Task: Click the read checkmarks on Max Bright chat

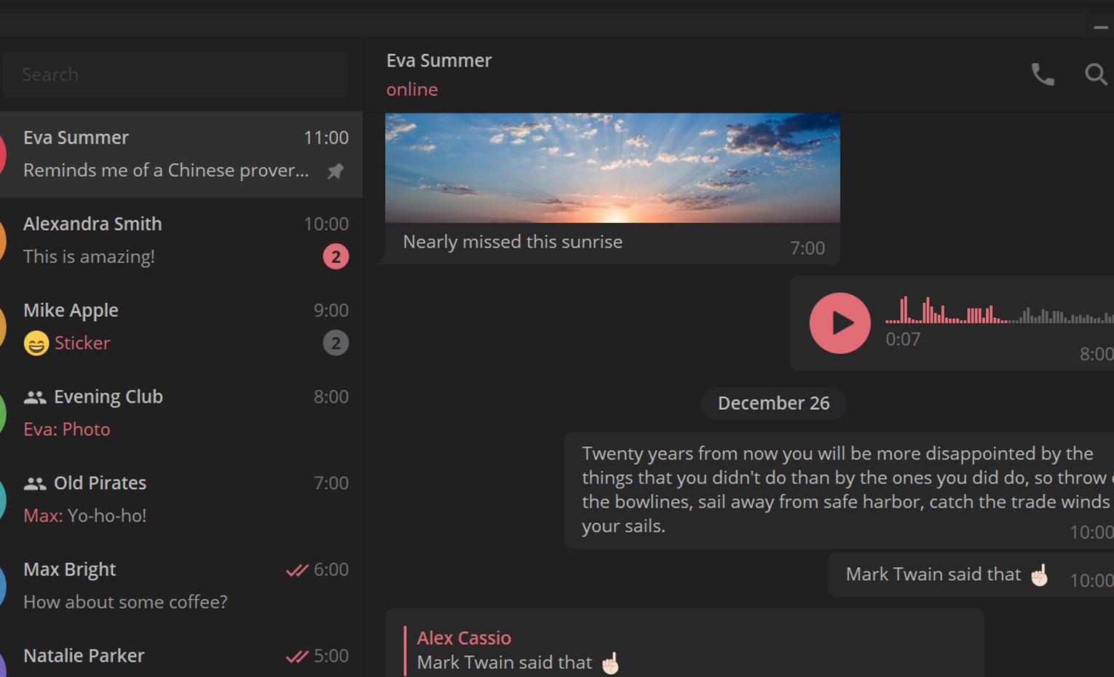Action: tap(296, 570)
